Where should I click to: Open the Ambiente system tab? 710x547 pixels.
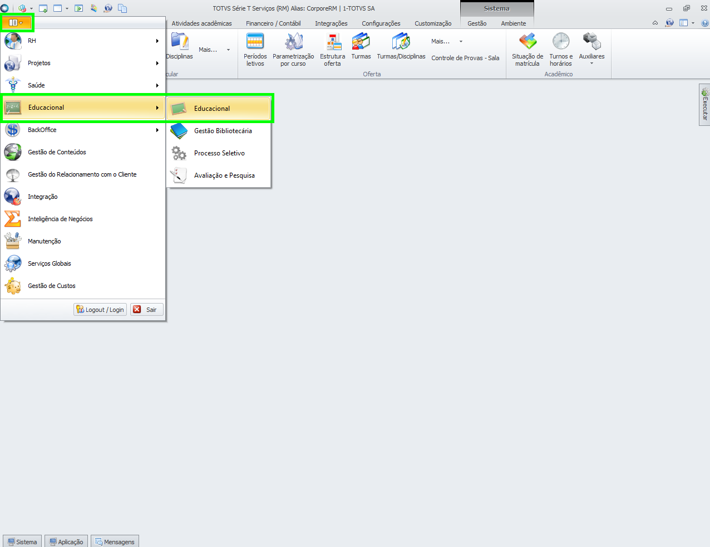tap(513, 23)
